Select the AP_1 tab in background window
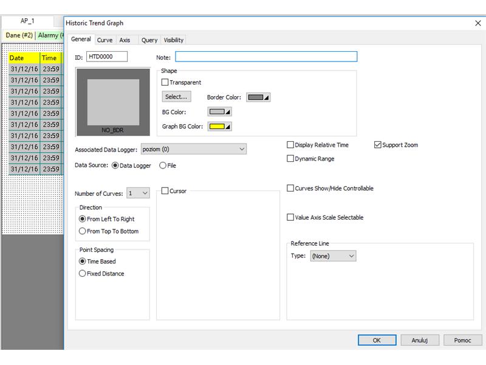The width and height of the screenshot is (486, 365). (27, 21)
